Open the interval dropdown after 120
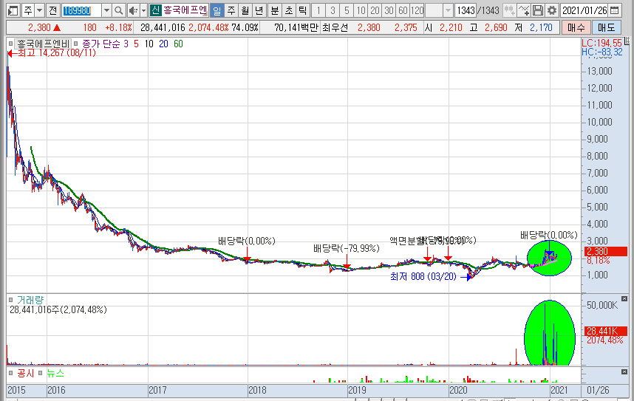 pos(449,10)
